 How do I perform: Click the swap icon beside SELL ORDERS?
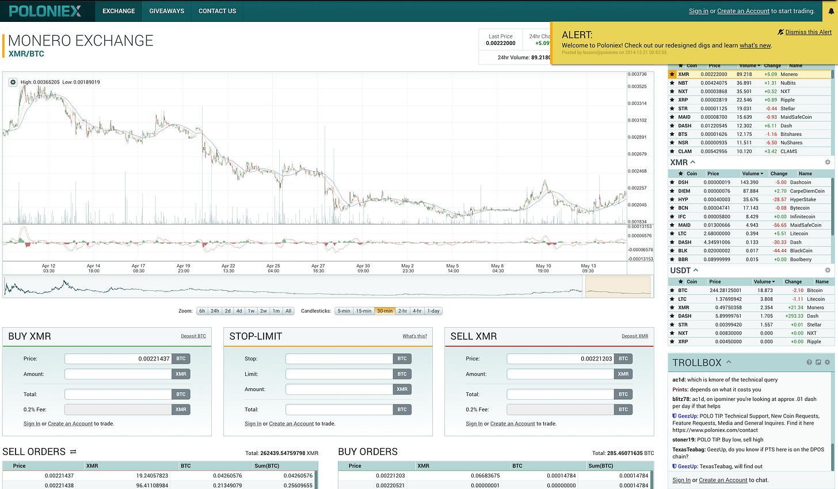[73, 452]
